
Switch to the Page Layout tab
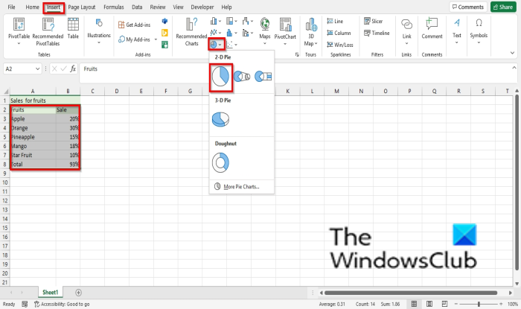82,7
